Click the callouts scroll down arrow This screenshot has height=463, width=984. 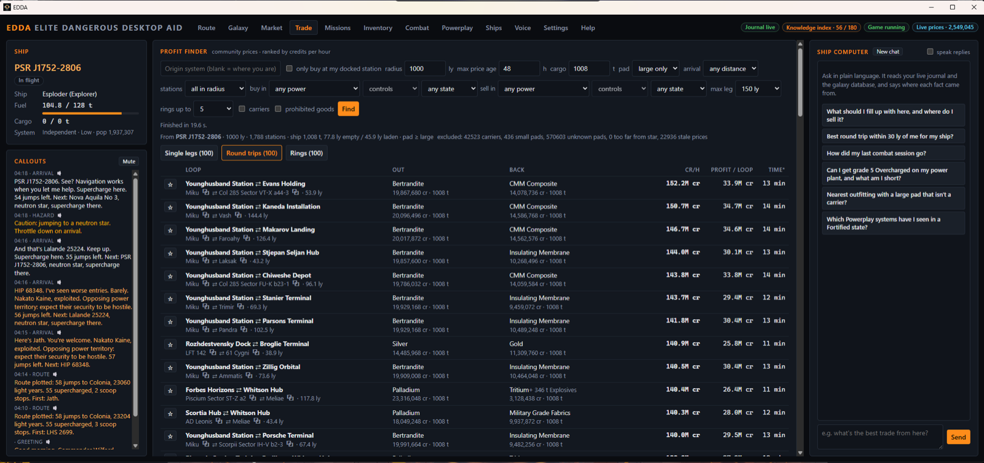coord(135,446)
